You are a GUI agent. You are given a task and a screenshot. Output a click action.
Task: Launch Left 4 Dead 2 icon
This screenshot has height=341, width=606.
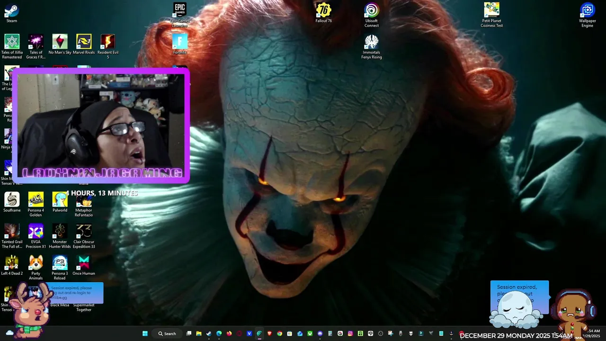pyautogui.click(x=12, y=265)
